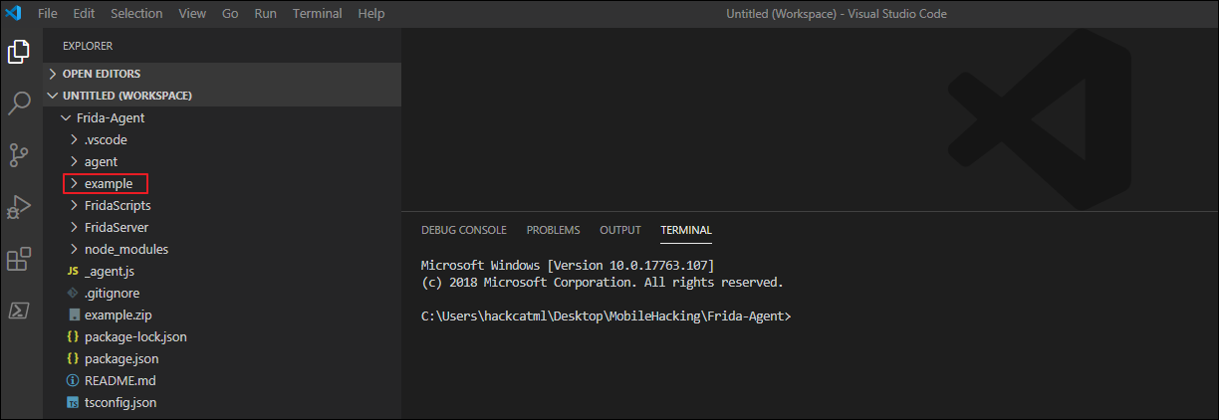Image resolution: width=1219 pixels, height=420 pixels.
Task: Click the git icon beside .gitignore
Action: [x=73, y=293]
